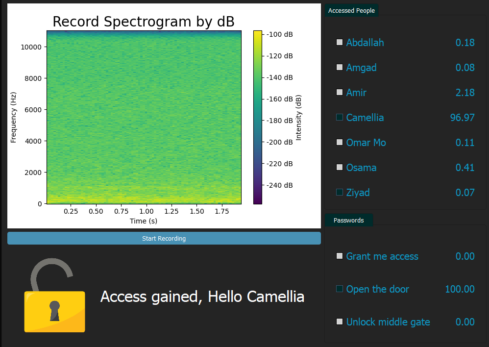Click the 100.00 score for Open the door
This screenshot has width=489, height=347.
459,289
